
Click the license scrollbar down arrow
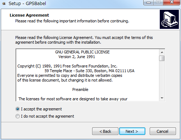(x=162, y=98)
